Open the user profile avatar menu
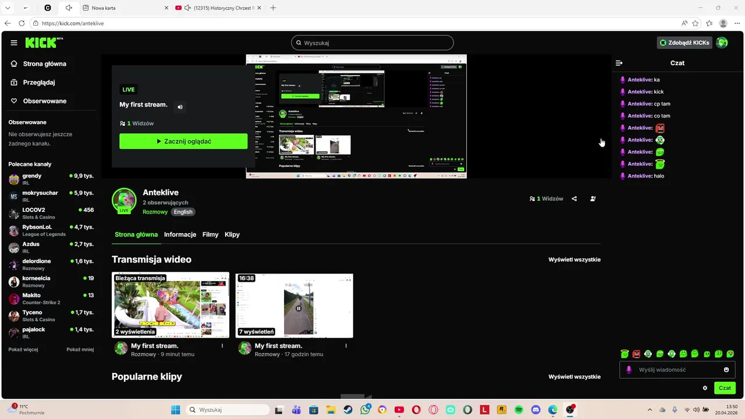 tap(722, 42)
